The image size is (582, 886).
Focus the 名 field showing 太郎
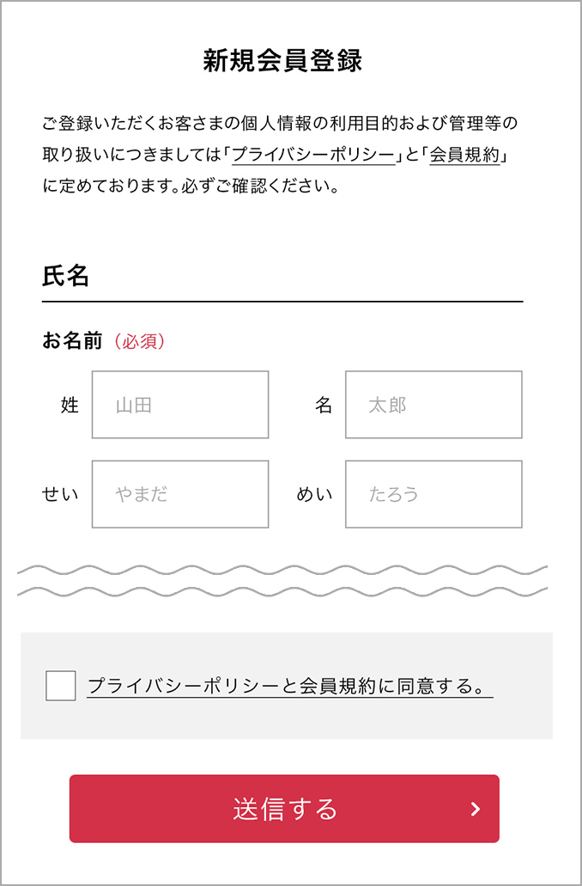pos(433,405)
